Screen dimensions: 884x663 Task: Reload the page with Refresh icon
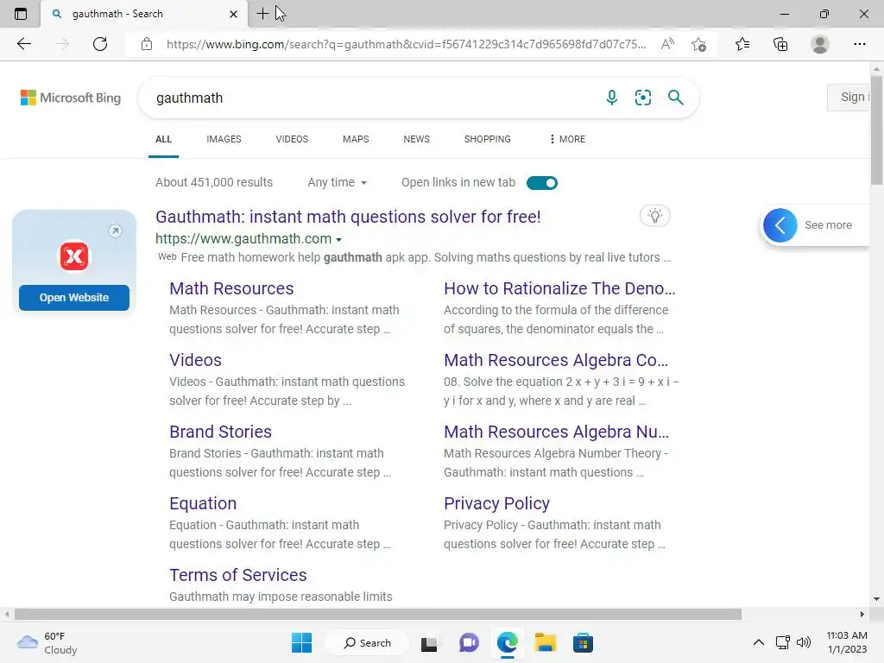pyautogui.click(x=100, y=44)
